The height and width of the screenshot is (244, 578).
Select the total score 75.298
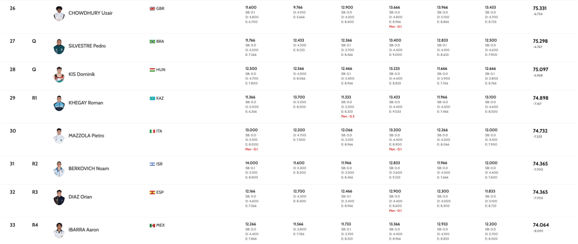coord(540,41)
